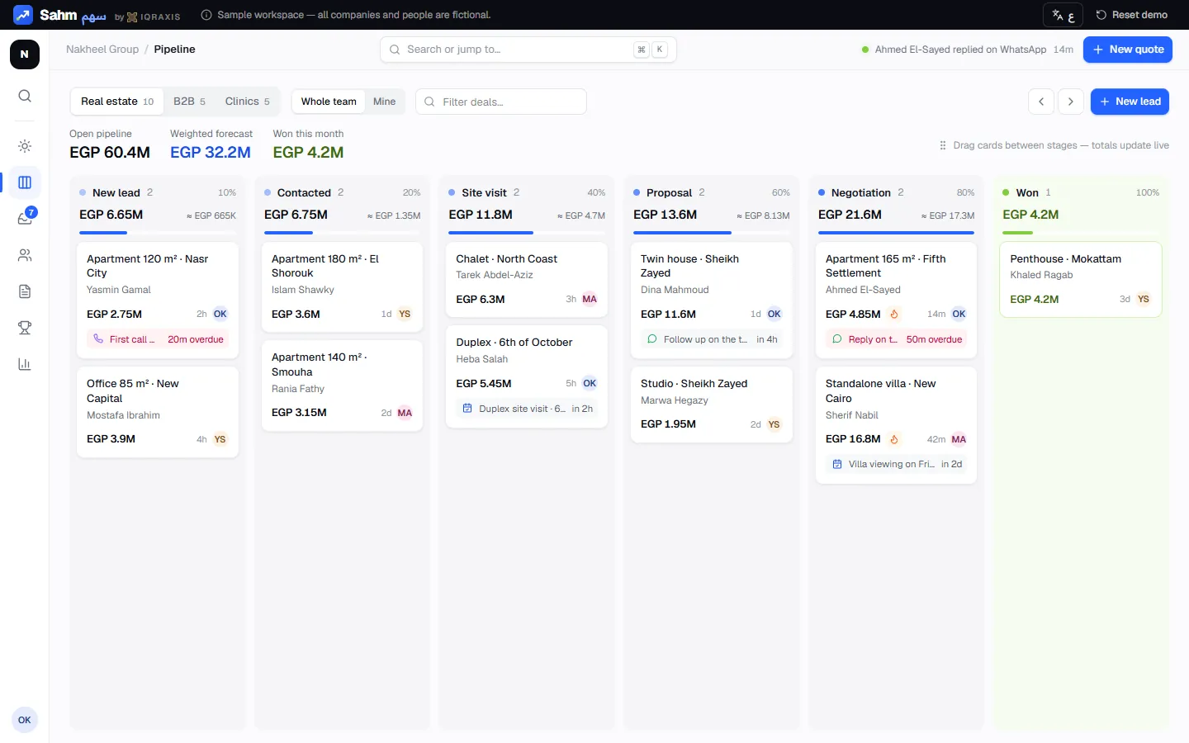
Task: Click the Weighted forecast EGP 32.2M value
Action: pos(211,153)
